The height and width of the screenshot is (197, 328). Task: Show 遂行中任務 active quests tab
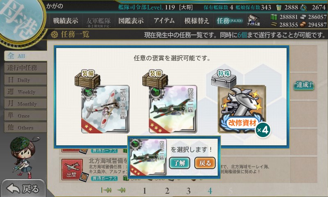pyautogui.click(x=25, y=68)
